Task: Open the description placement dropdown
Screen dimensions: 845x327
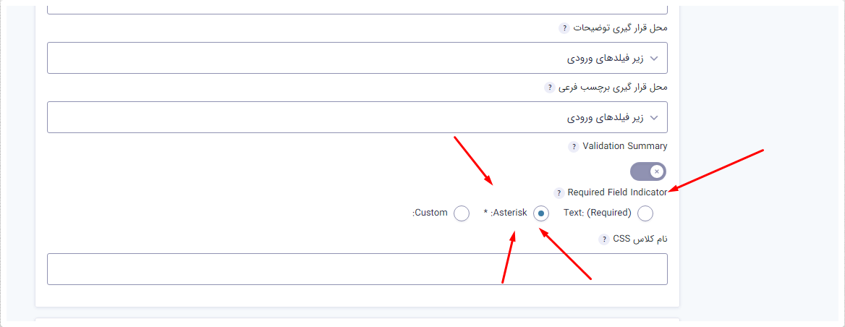Action: (x=357, y=58)
